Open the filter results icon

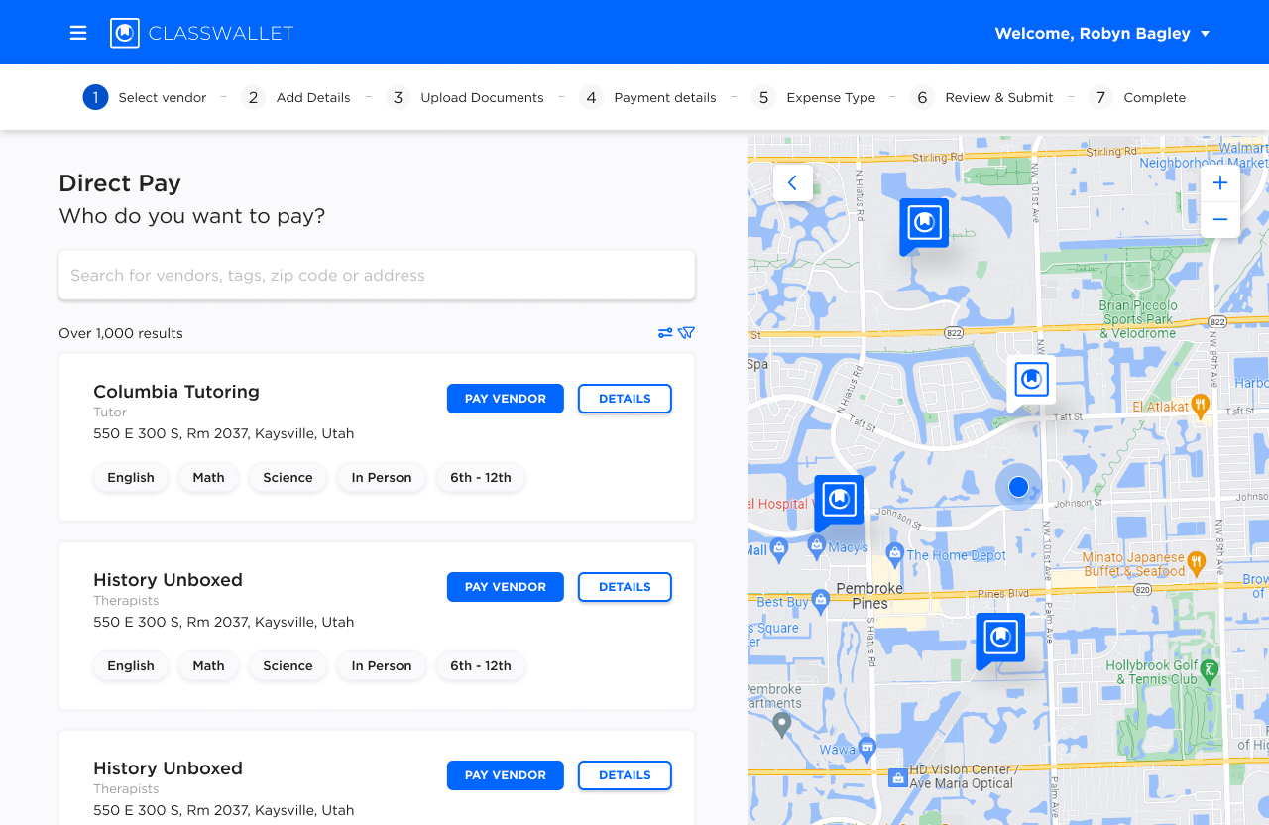tap(686, 332)
